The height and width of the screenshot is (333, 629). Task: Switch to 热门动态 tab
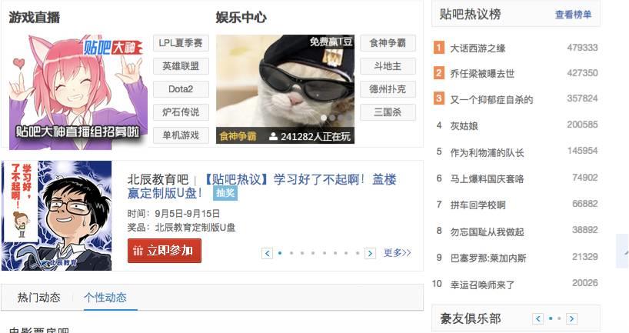click(x=39, y=298)
